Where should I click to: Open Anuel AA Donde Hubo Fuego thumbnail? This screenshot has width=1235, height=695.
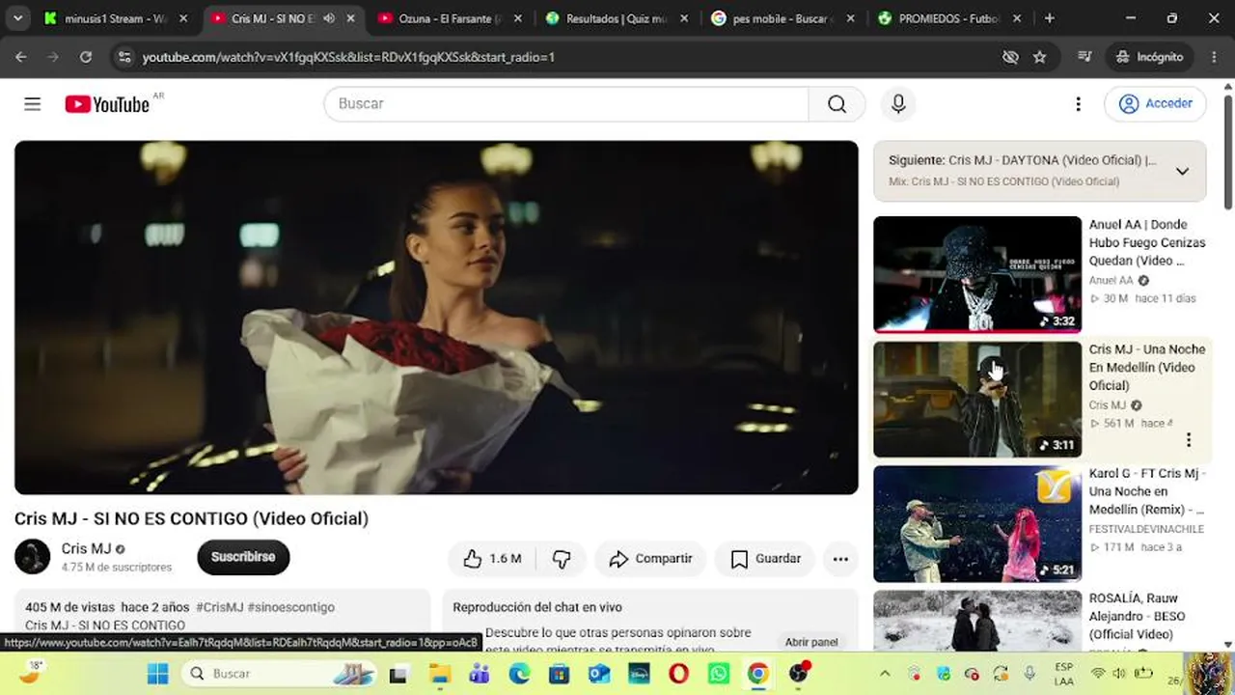[x=977, y=274]
